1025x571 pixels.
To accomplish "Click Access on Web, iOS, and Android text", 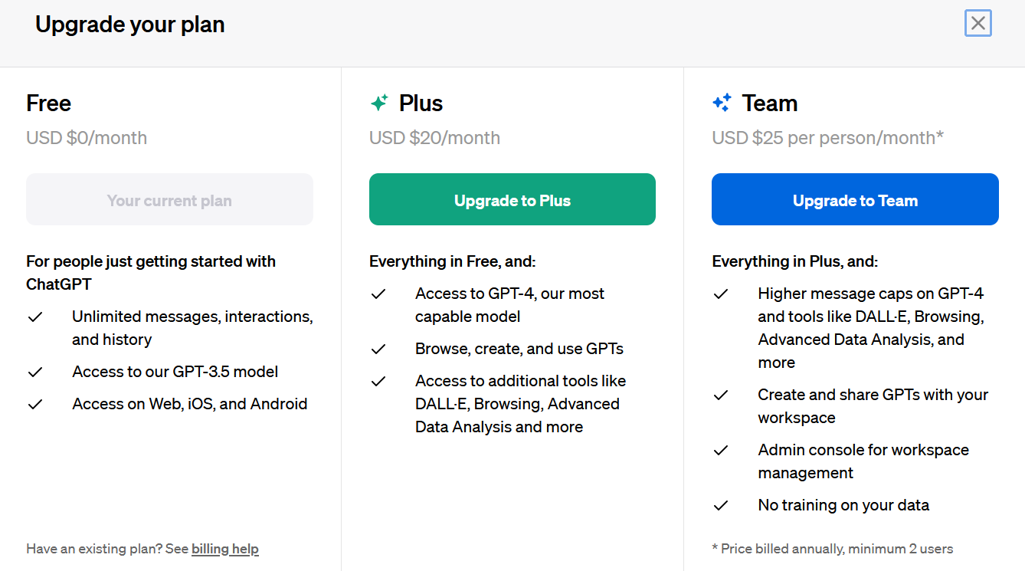I will click(x=189, y=404).
